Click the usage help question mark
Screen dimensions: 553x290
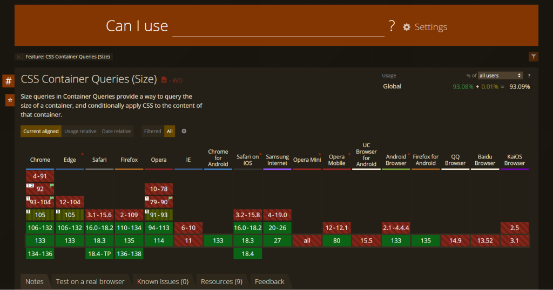[529, 75]
